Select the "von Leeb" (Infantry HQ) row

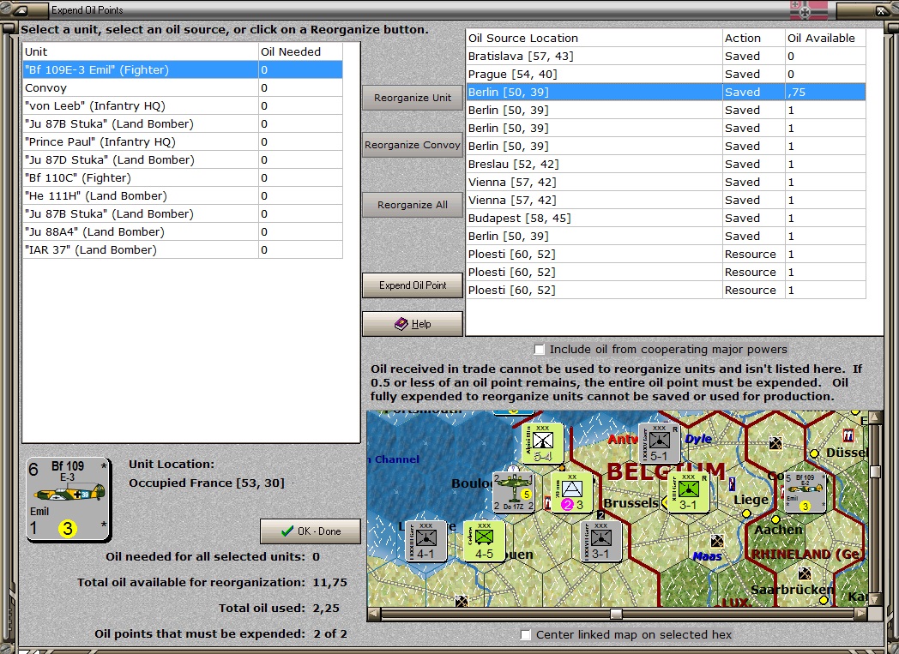tap(183, 106)
